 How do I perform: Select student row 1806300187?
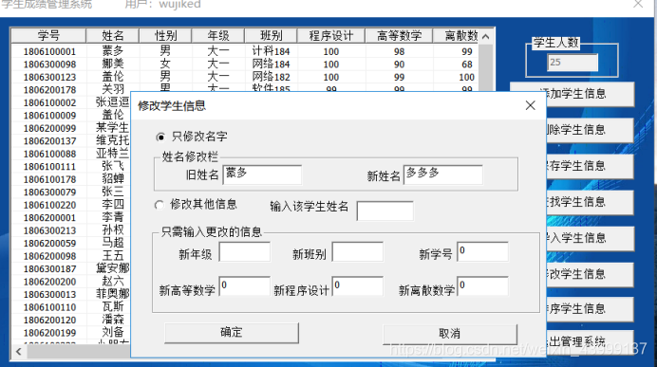(71, 268)
